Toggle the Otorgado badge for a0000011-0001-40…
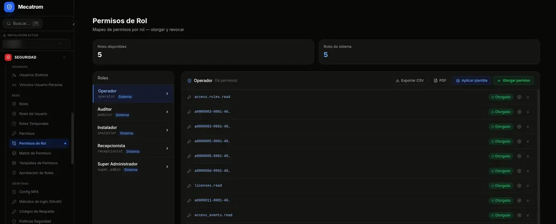Viewport: 556px width, 224px height. [x=501, y=200]
